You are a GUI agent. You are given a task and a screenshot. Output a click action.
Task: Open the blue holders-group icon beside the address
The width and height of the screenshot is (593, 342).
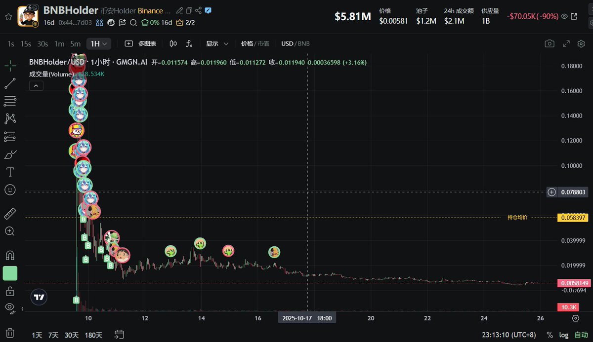99,22
